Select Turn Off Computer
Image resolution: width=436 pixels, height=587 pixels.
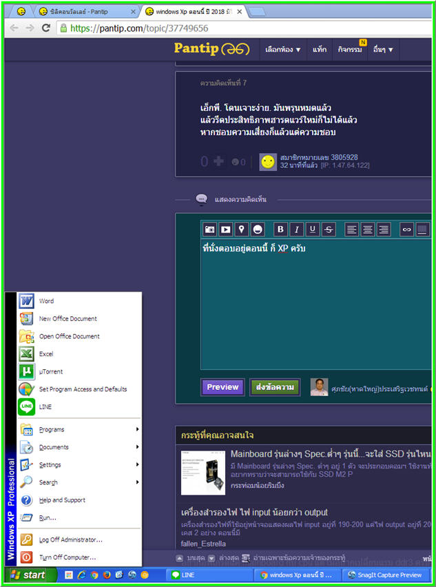79,557
